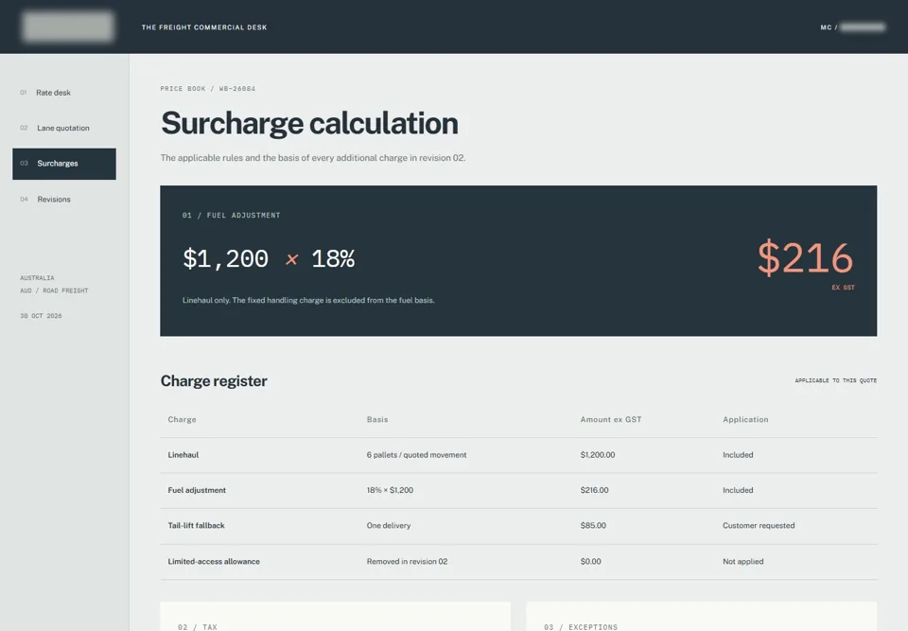Click the Removed in revision 02 cell
This screenshot has height=631, width=908.
coord(407,562)
